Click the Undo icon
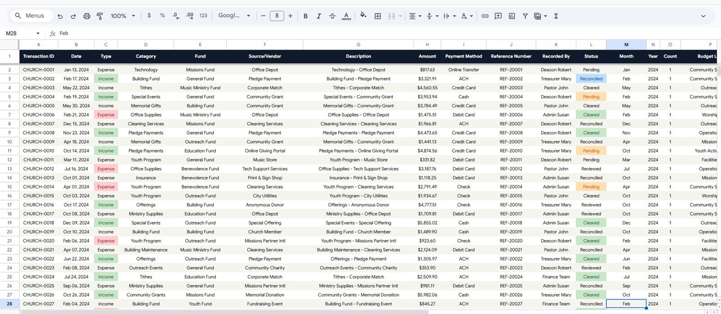Screen dimensions: 721x314 60,16
